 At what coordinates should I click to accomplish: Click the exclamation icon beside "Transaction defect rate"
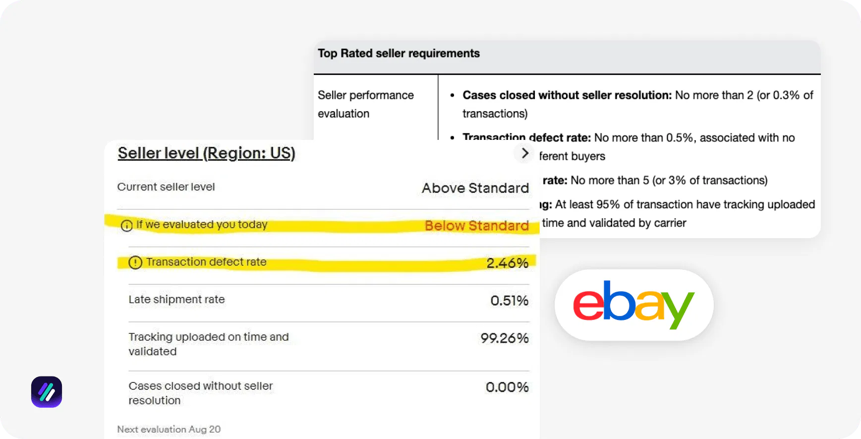135,262
